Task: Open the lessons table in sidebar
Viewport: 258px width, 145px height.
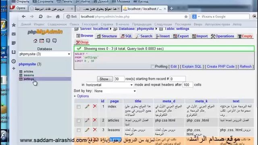Action: coord(29,75)
